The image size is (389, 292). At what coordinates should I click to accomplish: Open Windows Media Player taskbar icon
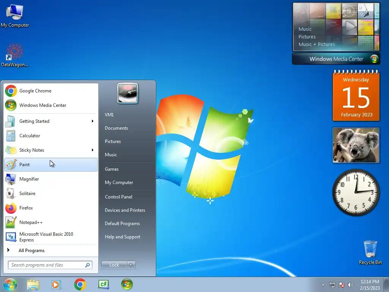click(x=56, y=284)
